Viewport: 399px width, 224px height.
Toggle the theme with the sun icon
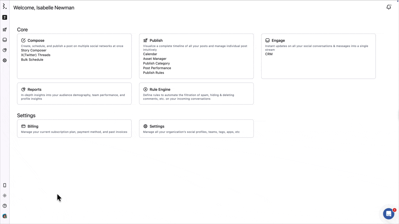coord(5,195)
